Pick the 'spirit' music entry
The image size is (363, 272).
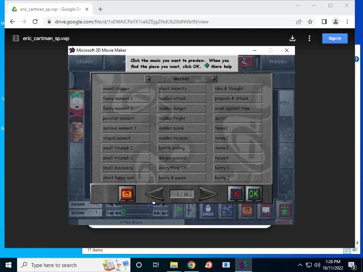(x=238, y=118)
